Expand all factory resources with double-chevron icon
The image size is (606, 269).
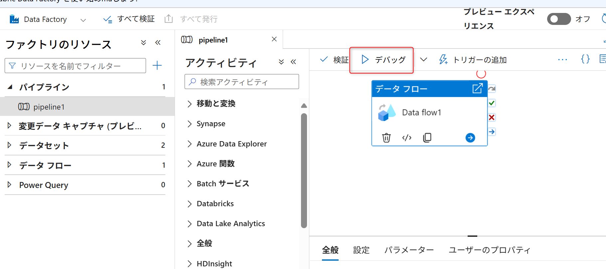pyautogui.click(x=143, y=43)
